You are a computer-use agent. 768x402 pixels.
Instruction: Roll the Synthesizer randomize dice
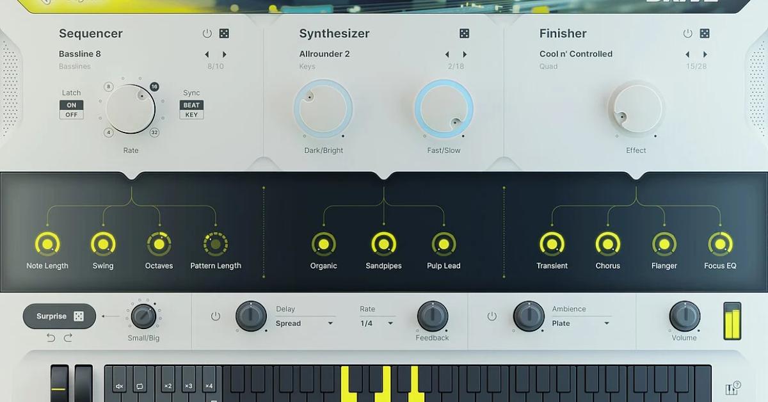[464, 33]
